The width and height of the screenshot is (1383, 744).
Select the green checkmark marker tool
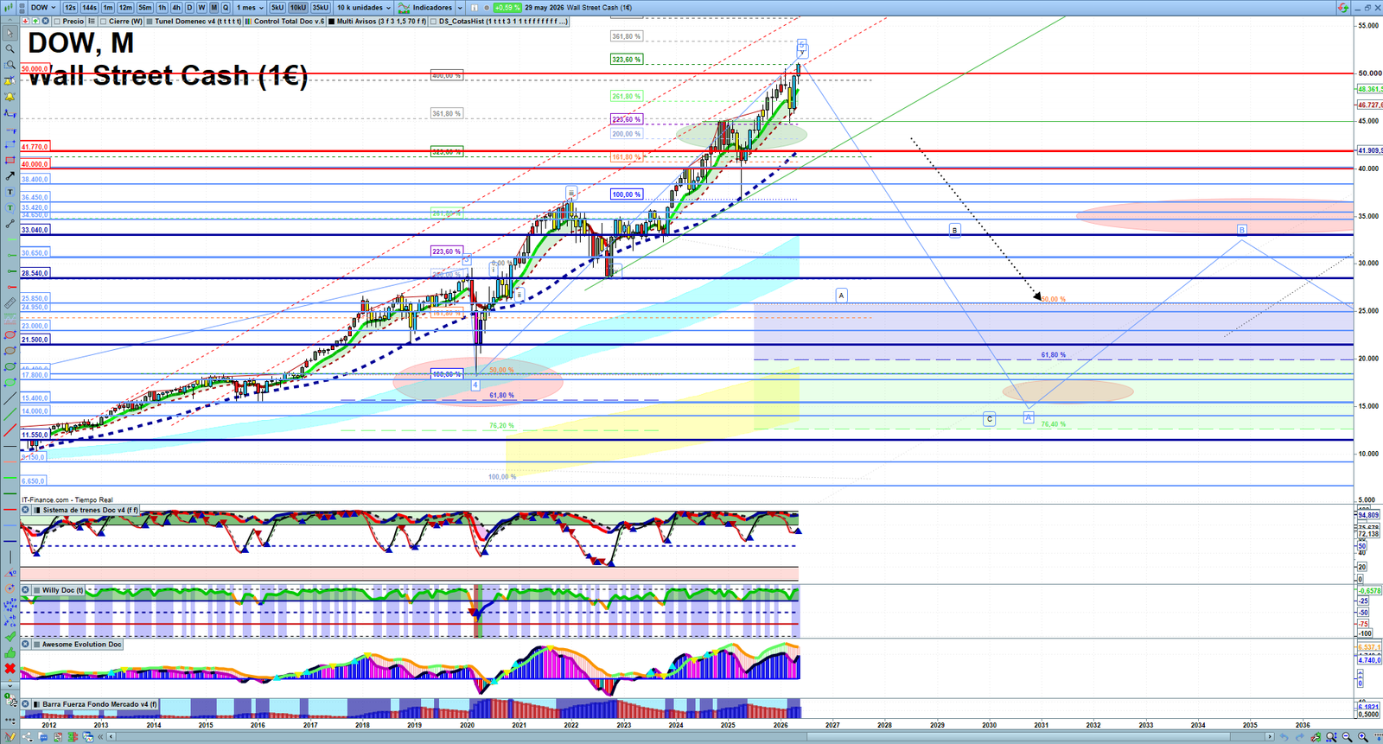click(x=10, y=636)
